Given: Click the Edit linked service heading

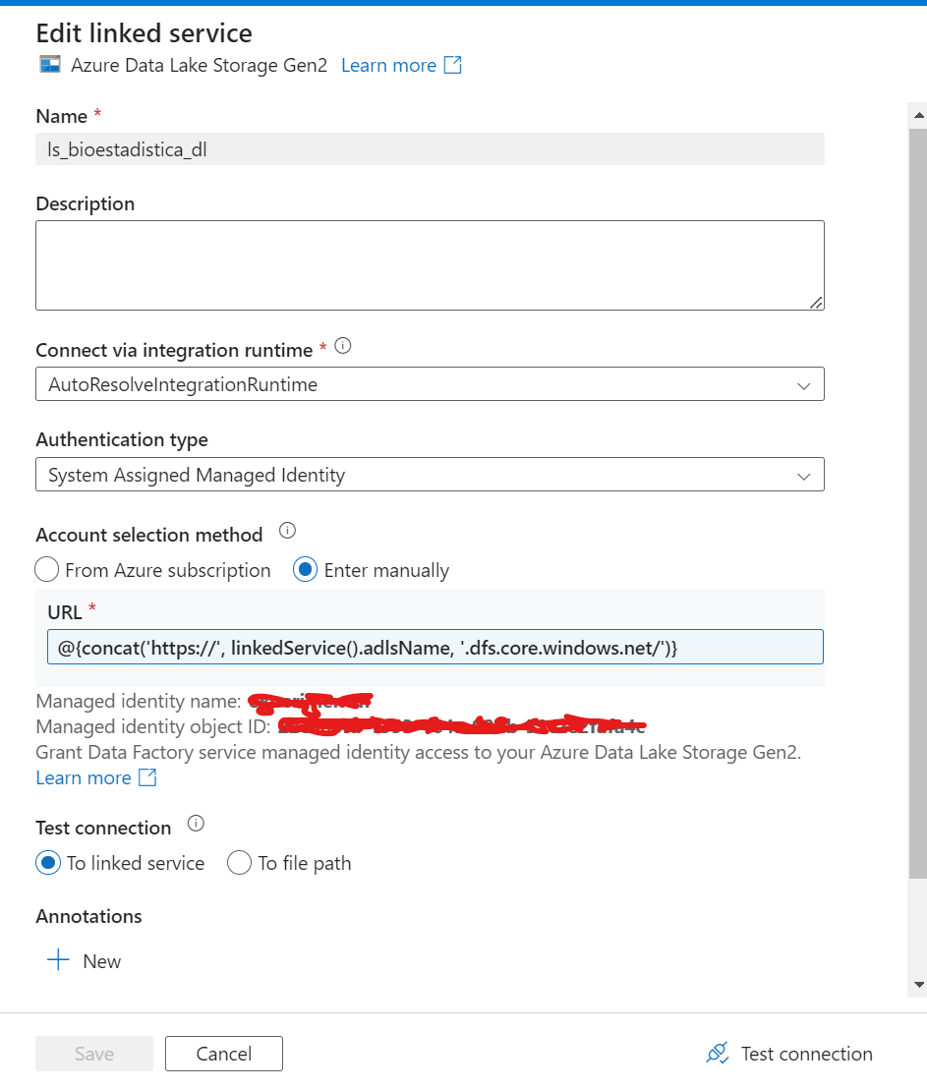Looking at the screenshot, I should tap(144, 32).
